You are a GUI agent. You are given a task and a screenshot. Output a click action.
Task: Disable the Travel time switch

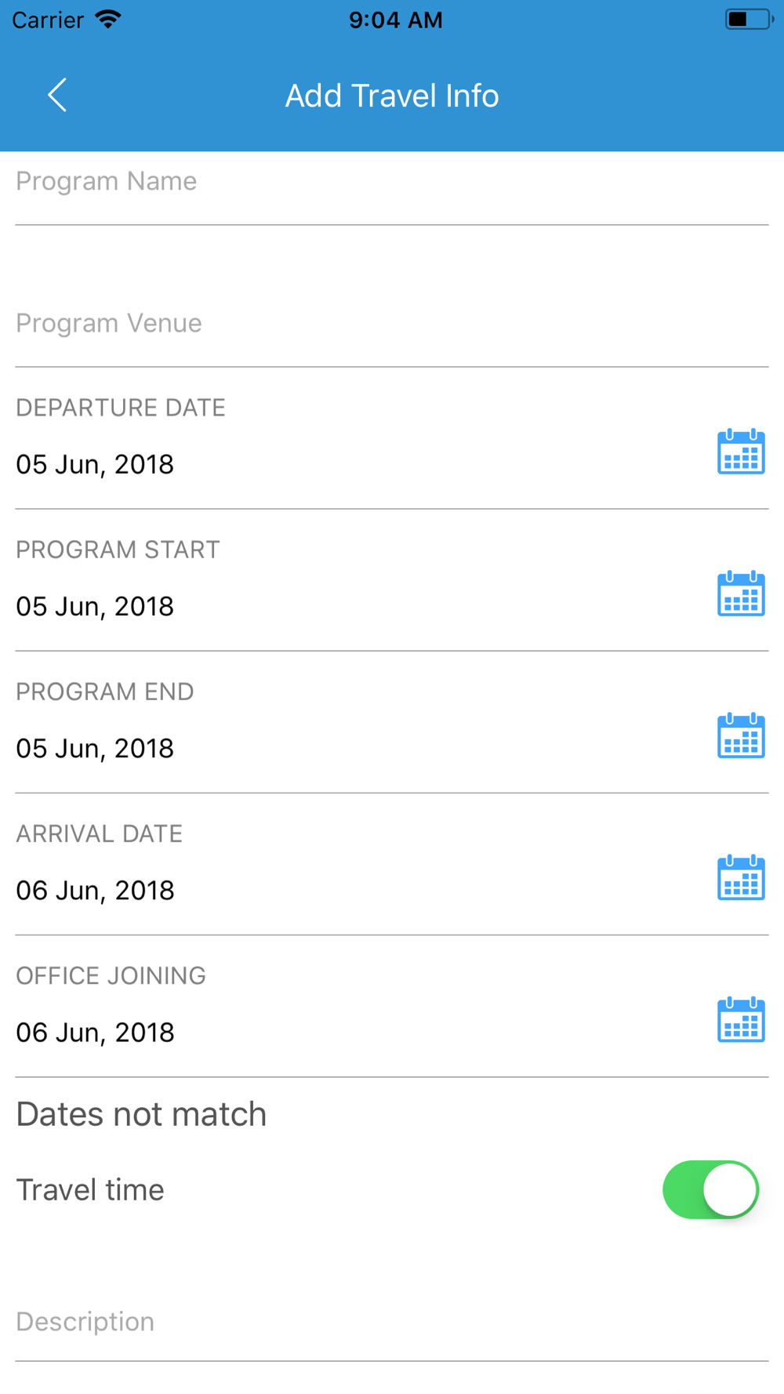[x=710, y=1189]
